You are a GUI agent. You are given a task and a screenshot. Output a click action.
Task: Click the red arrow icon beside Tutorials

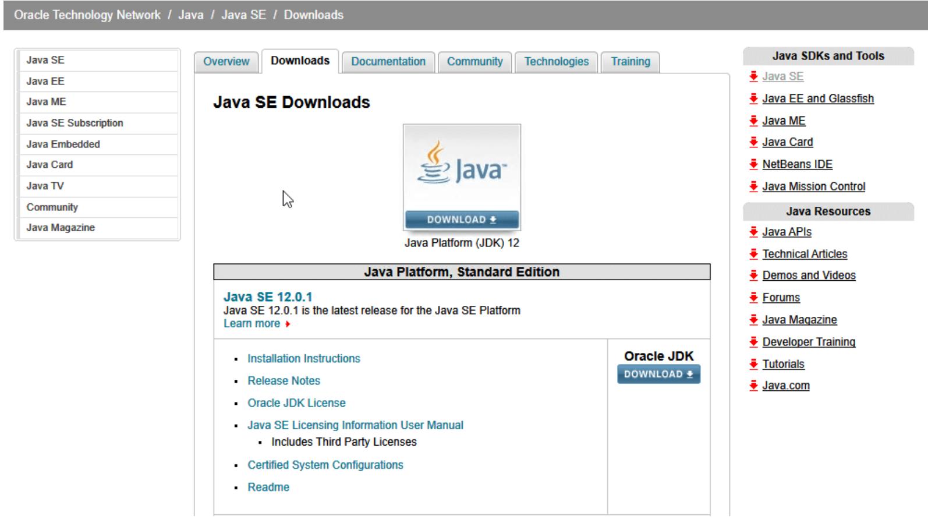click(754, 364)
